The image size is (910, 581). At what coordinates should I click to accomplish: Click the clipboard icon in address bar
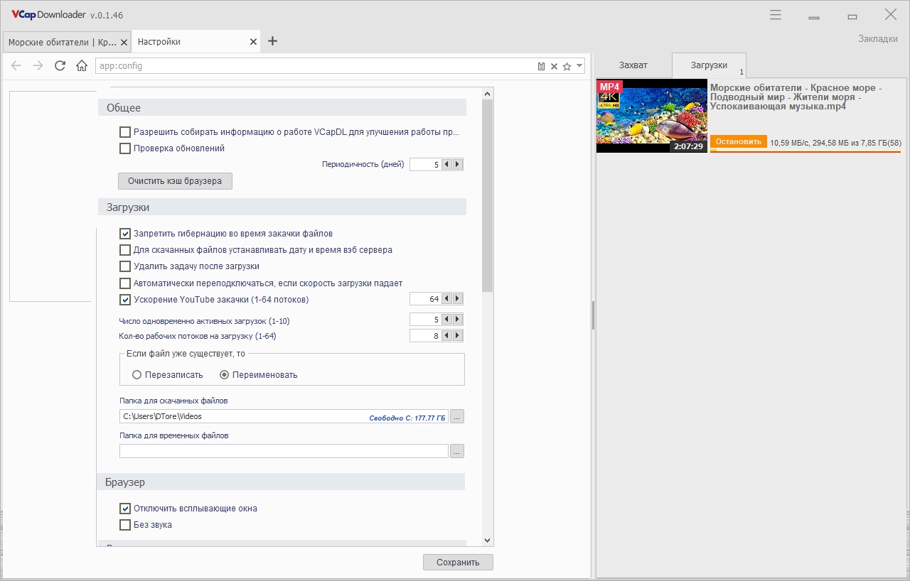tap(541, 66)
